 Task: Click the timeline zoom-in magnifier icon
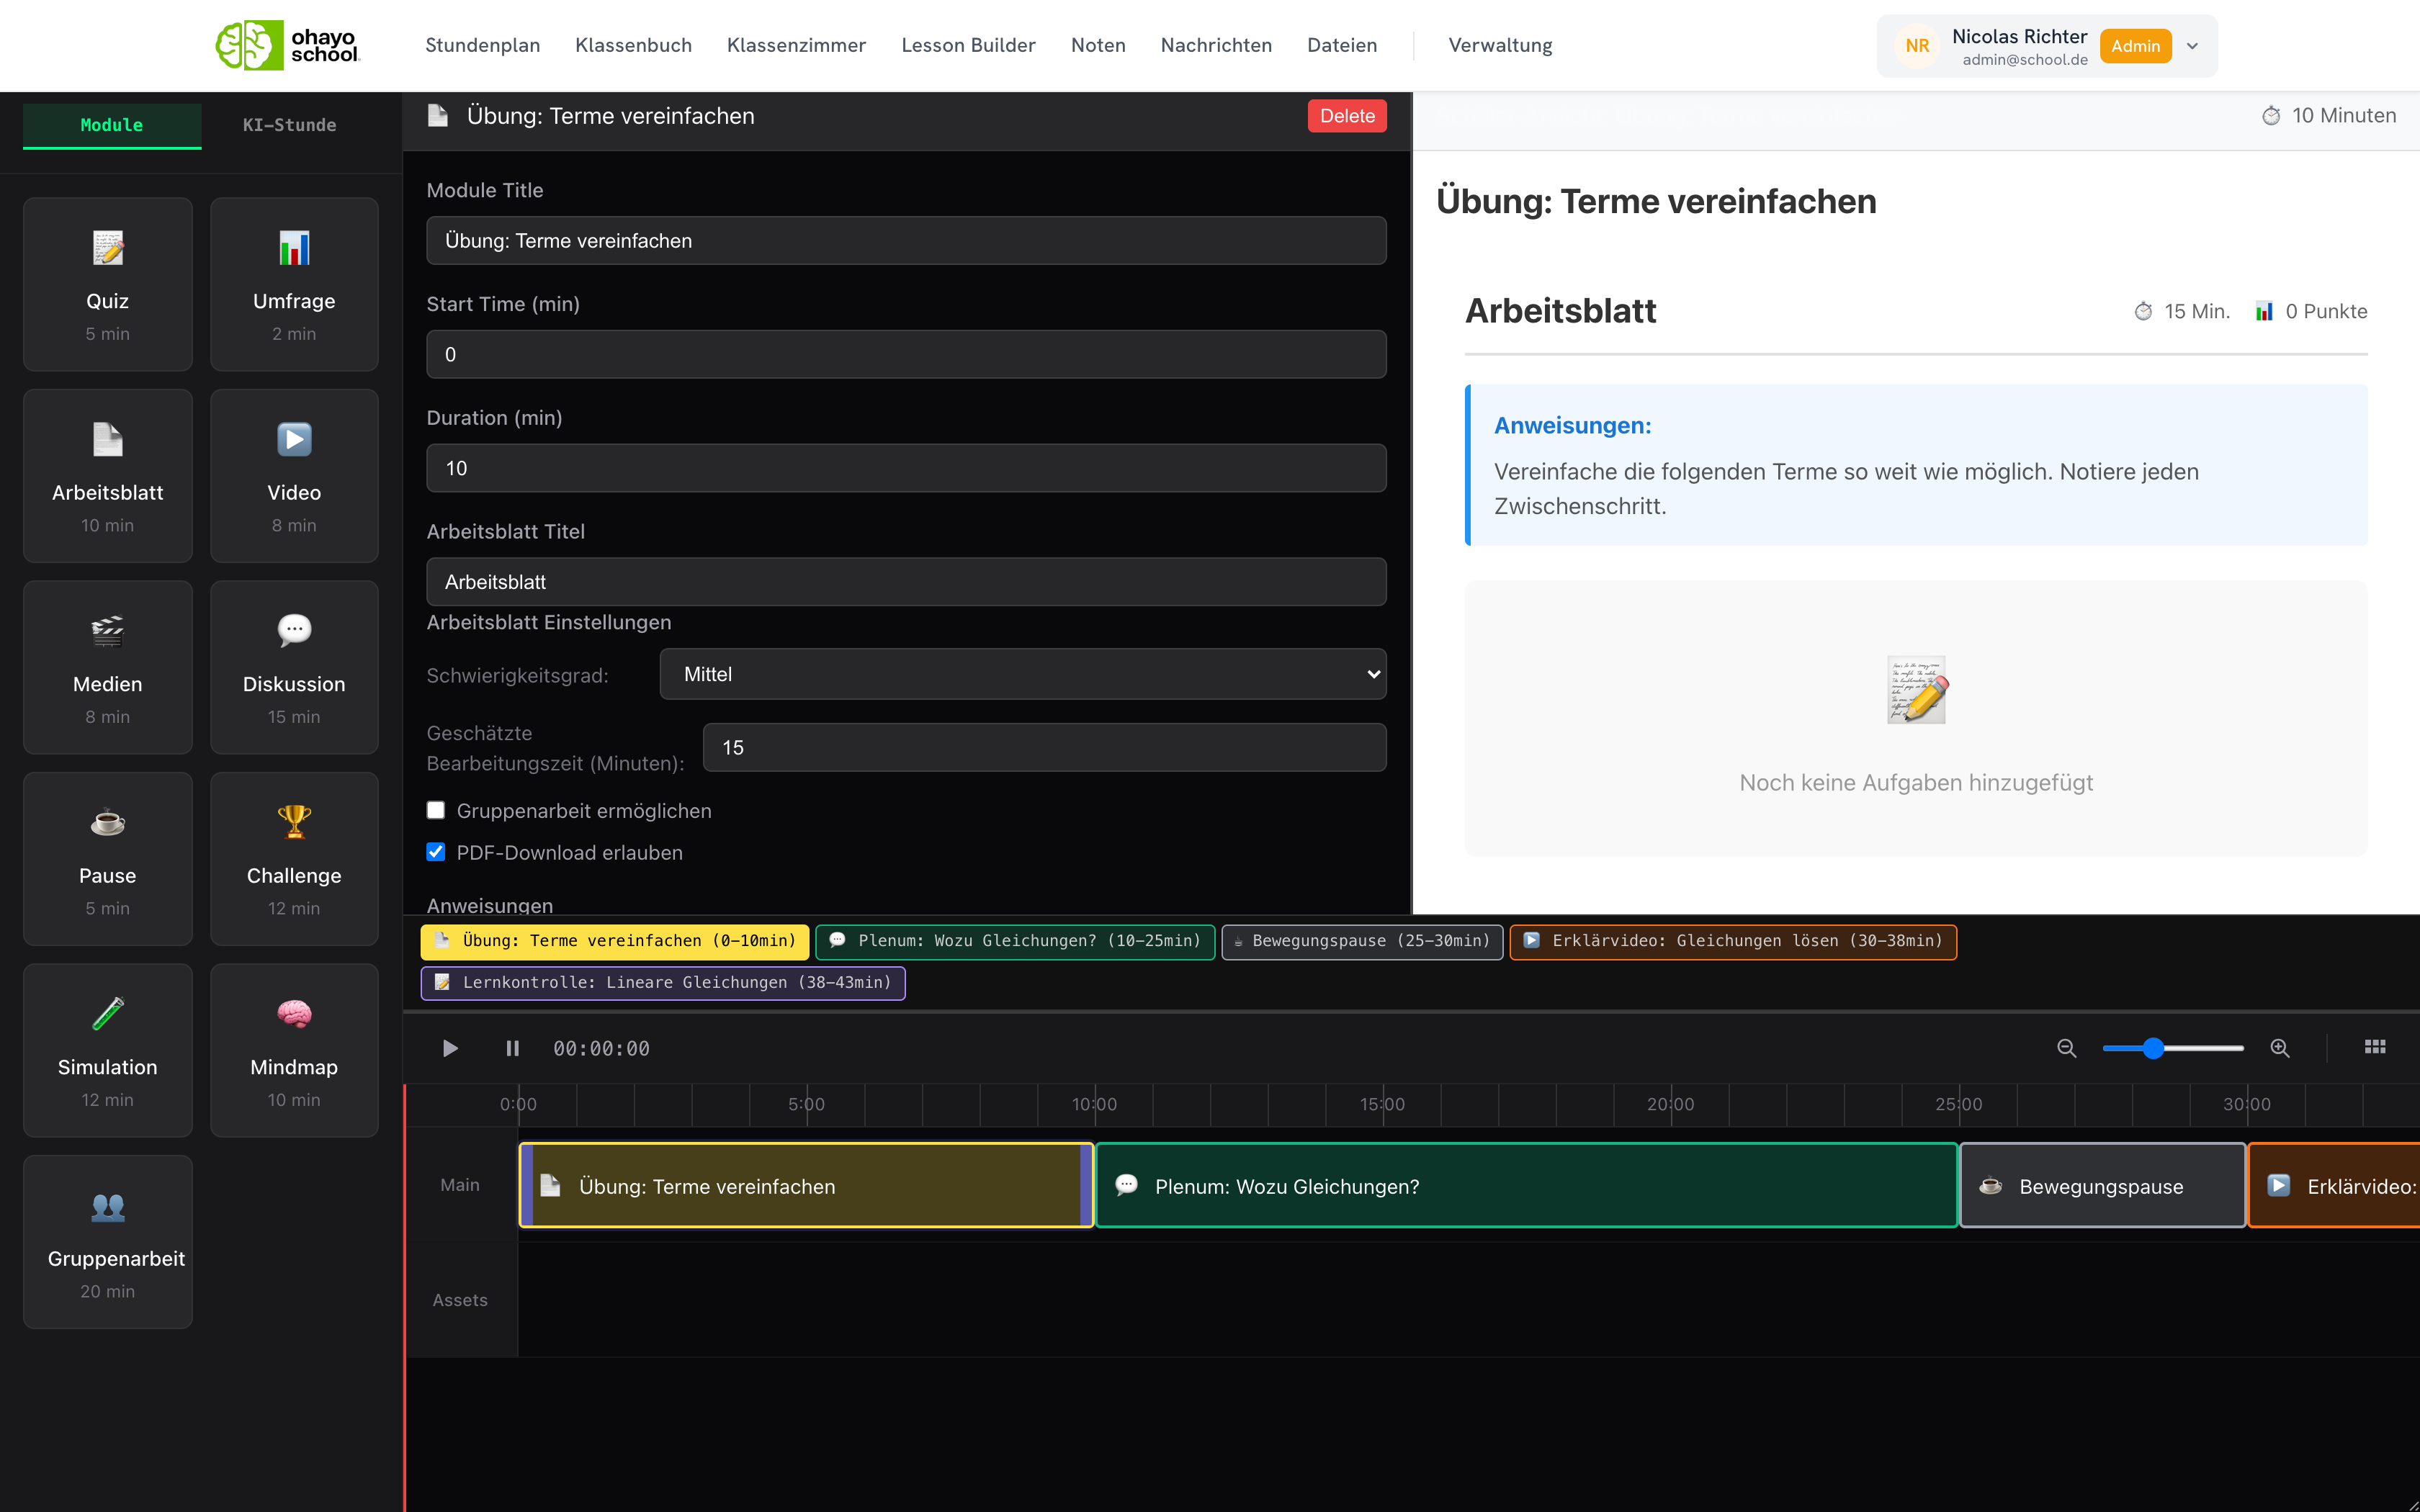[x=2280, y=1048]
